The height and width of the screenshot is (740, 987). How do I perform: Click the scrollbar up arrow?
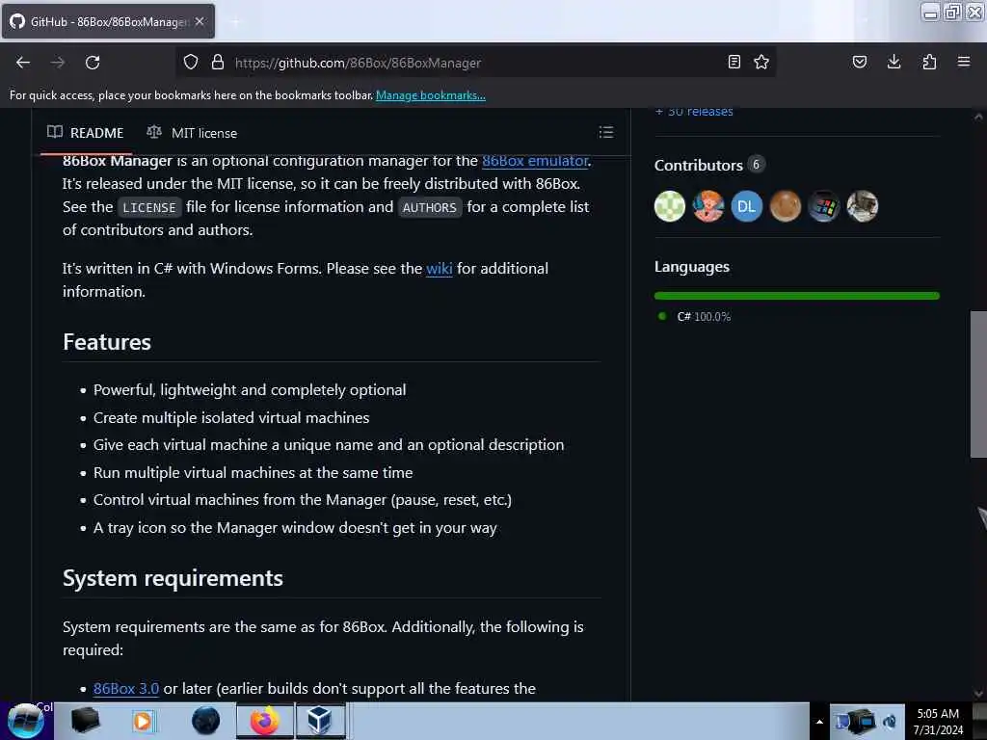point(978,117)
